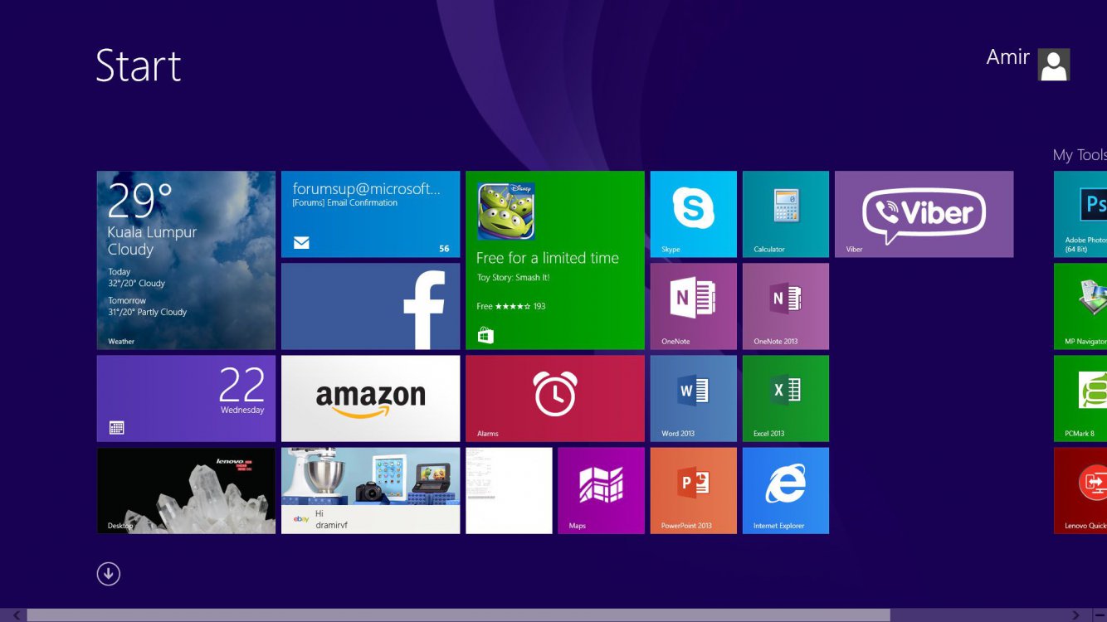Start OneNote 2013

pyautogui.click(x=785, y=306)
